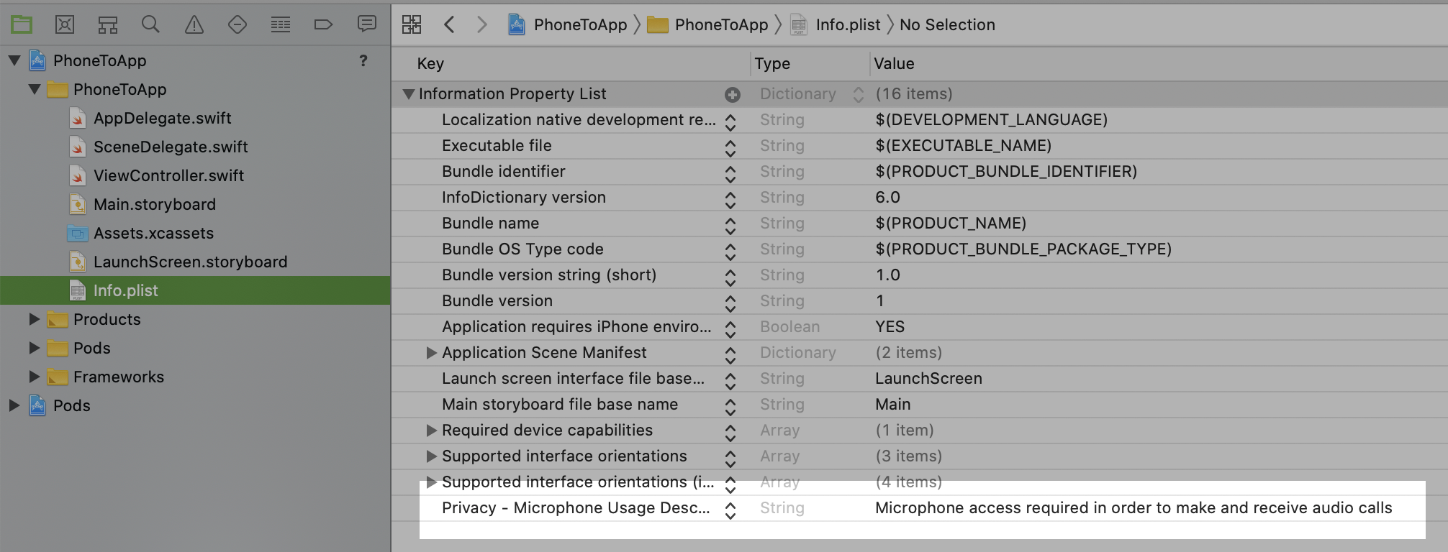Open the Test navigator diamond icon
The height and width of the screenshot is (552, 1448).
coord(237,25)
